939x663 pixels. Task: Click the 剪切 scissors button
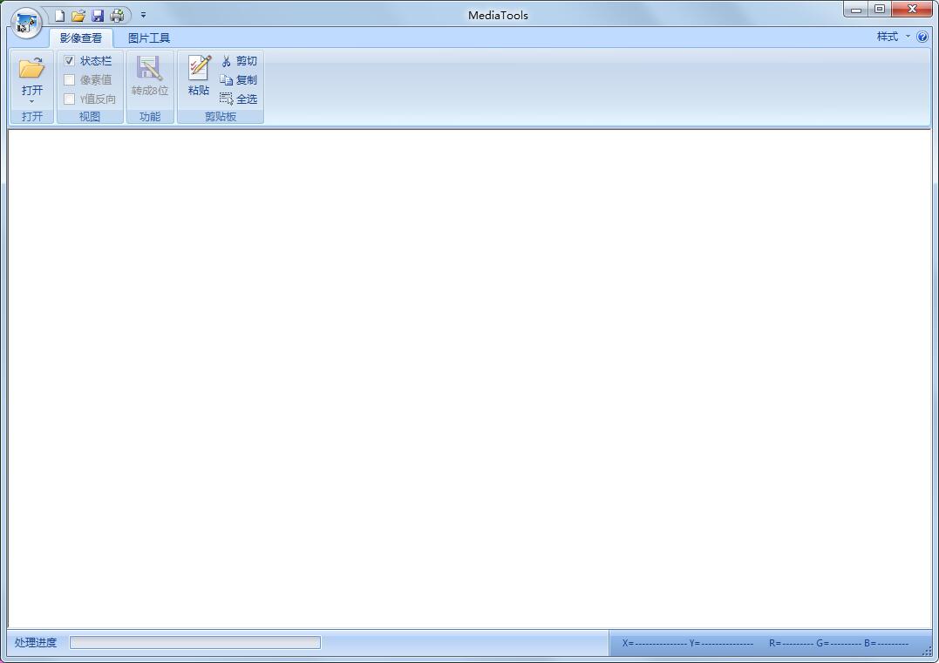pyautogui.click(x=239, y=60)
